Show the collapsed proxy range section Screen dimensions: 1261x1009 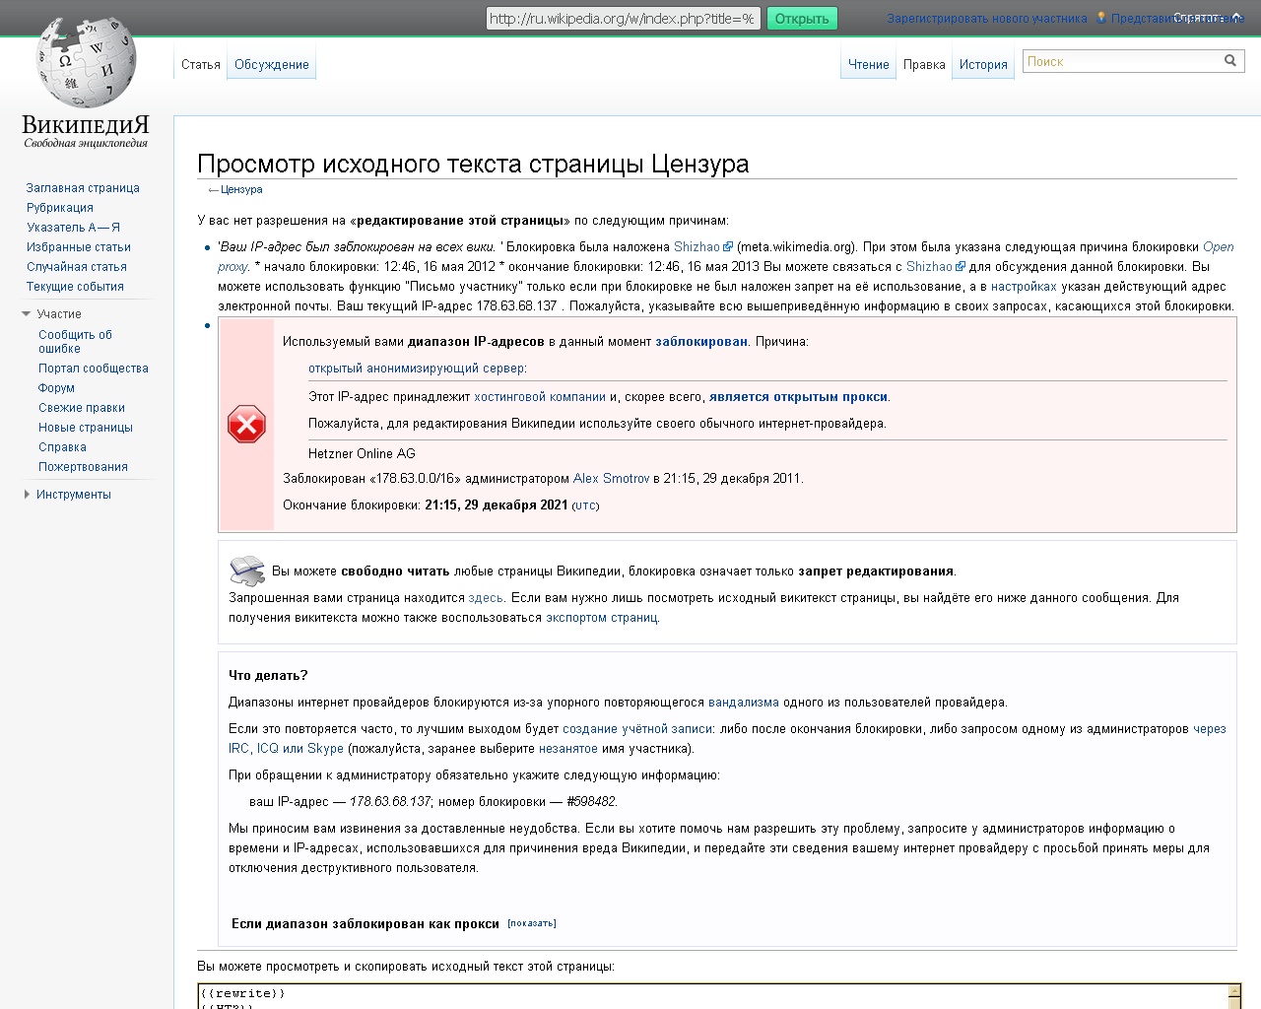(x=532, y=923)
